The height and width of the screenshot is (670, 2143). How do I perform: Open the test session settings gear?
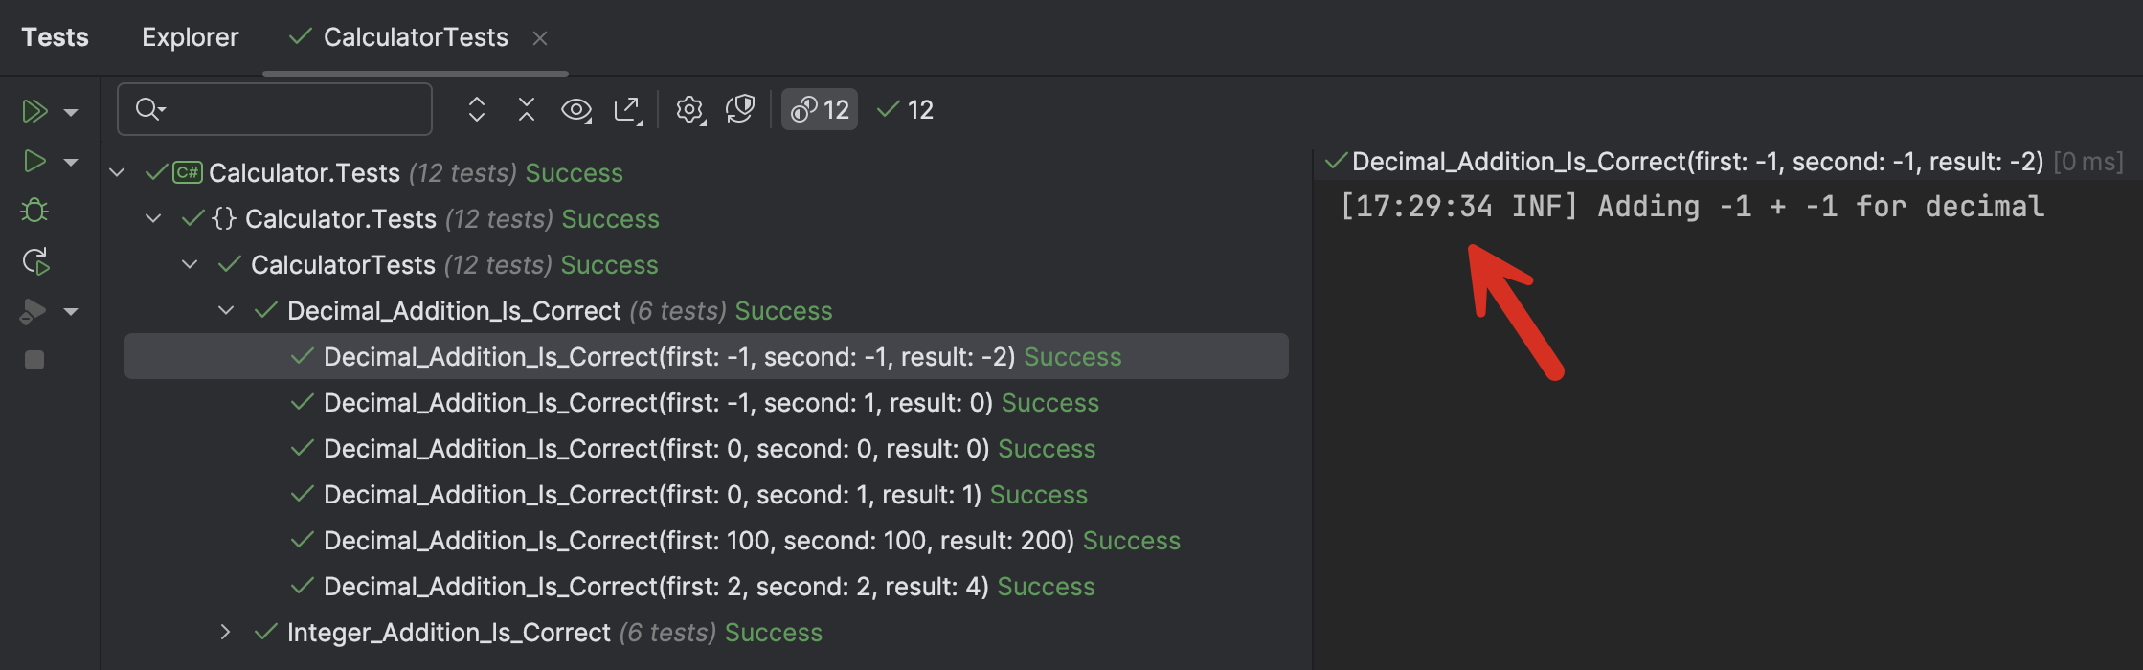coord(689,109)
